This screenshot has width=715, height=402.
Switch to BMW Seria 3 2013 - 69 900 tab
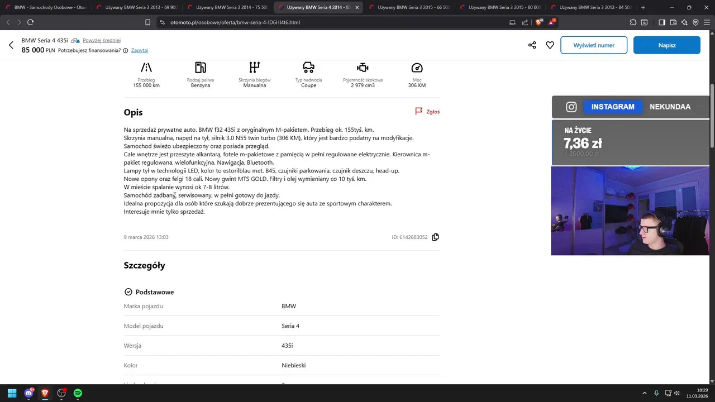(x=137, y=7)
